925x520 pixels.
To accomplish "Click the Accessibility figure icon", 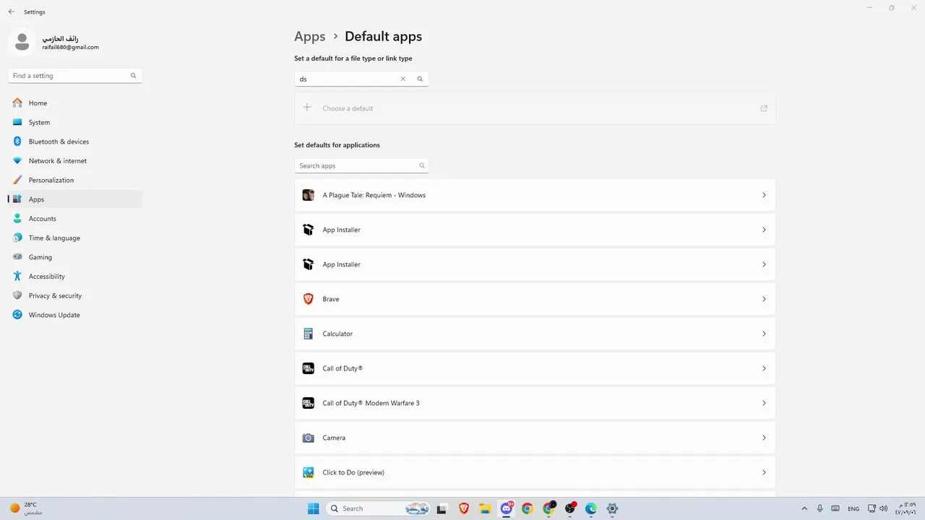I will [17, 277].
